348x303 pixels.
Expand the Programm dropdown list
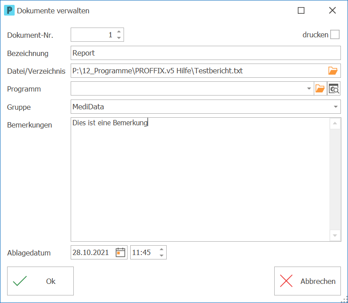pyautogui.click(x=309, y=88)
